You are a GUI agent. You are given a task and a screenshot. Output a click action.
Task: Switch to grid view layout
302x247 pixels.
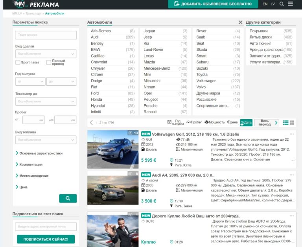click(292, 123)
